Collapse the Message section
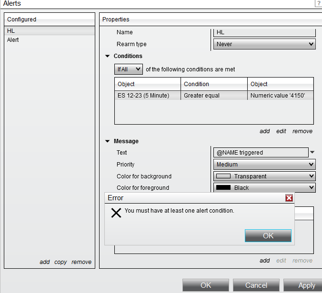 point(107,141)
